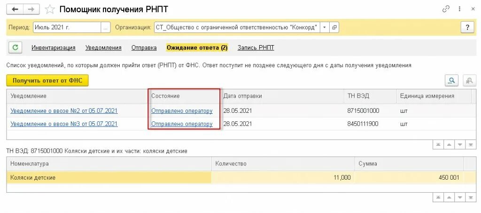Go back with the left arrow button
The image size is (481, 213).
coord(15,9)
